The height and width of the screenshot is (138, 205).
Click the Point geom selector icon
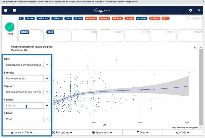[x=10, y=27]
